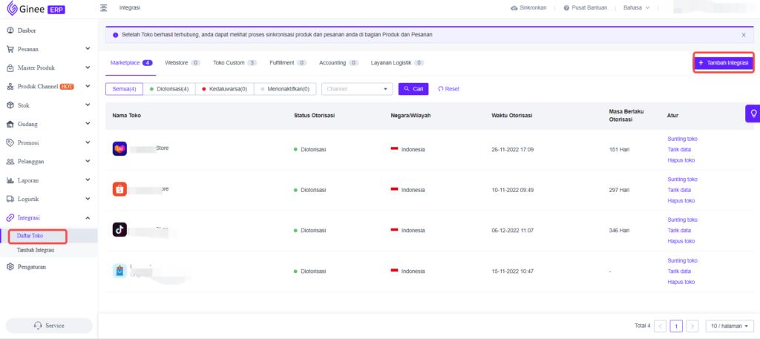Click Tarik data for the 15-11-2022 store
The image size is (760, 339).
679,271
